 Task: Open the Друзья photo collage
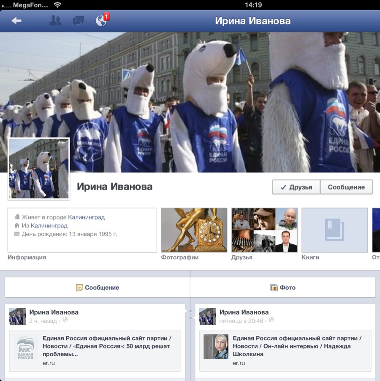pyautogui.click(x=264, y=230)
